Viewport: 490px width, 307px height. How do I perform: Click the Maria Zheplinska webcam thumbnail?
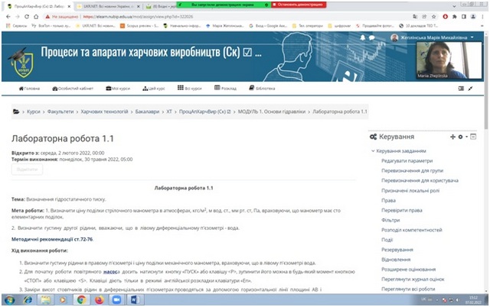449,60
